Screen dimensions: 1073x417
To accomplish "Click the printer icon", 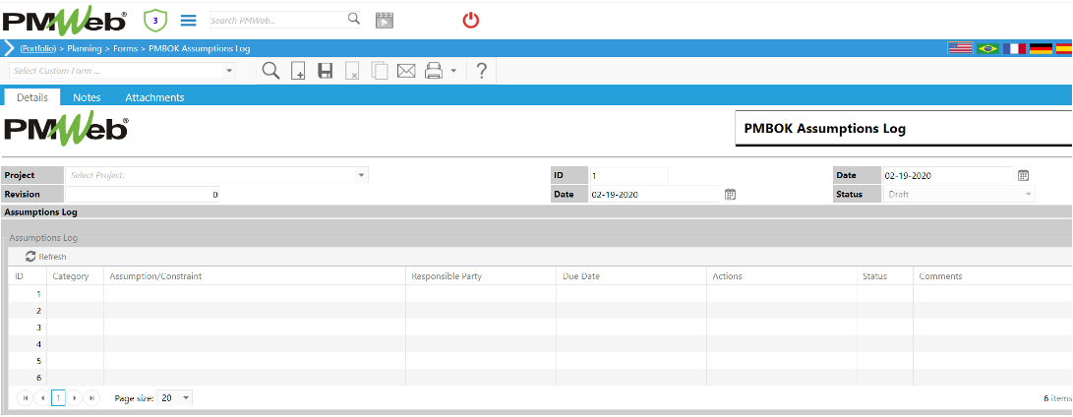I will 434,71.
